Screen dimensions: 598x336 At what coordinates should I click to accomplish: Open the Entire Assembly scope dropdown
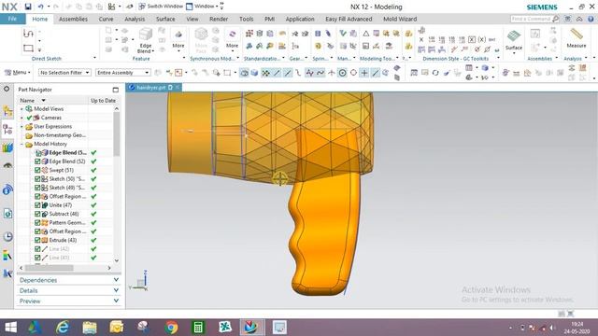[x=122, y=73]
